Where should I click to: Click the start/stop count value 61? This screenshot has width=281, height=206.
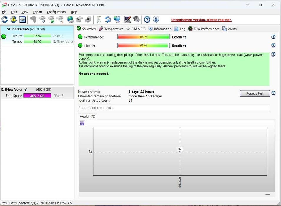pos(130,100)
